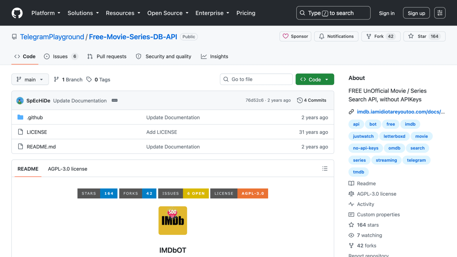The image size is (457, 257).
Task: Expand the Resources menu
Action: click(123, 13)
